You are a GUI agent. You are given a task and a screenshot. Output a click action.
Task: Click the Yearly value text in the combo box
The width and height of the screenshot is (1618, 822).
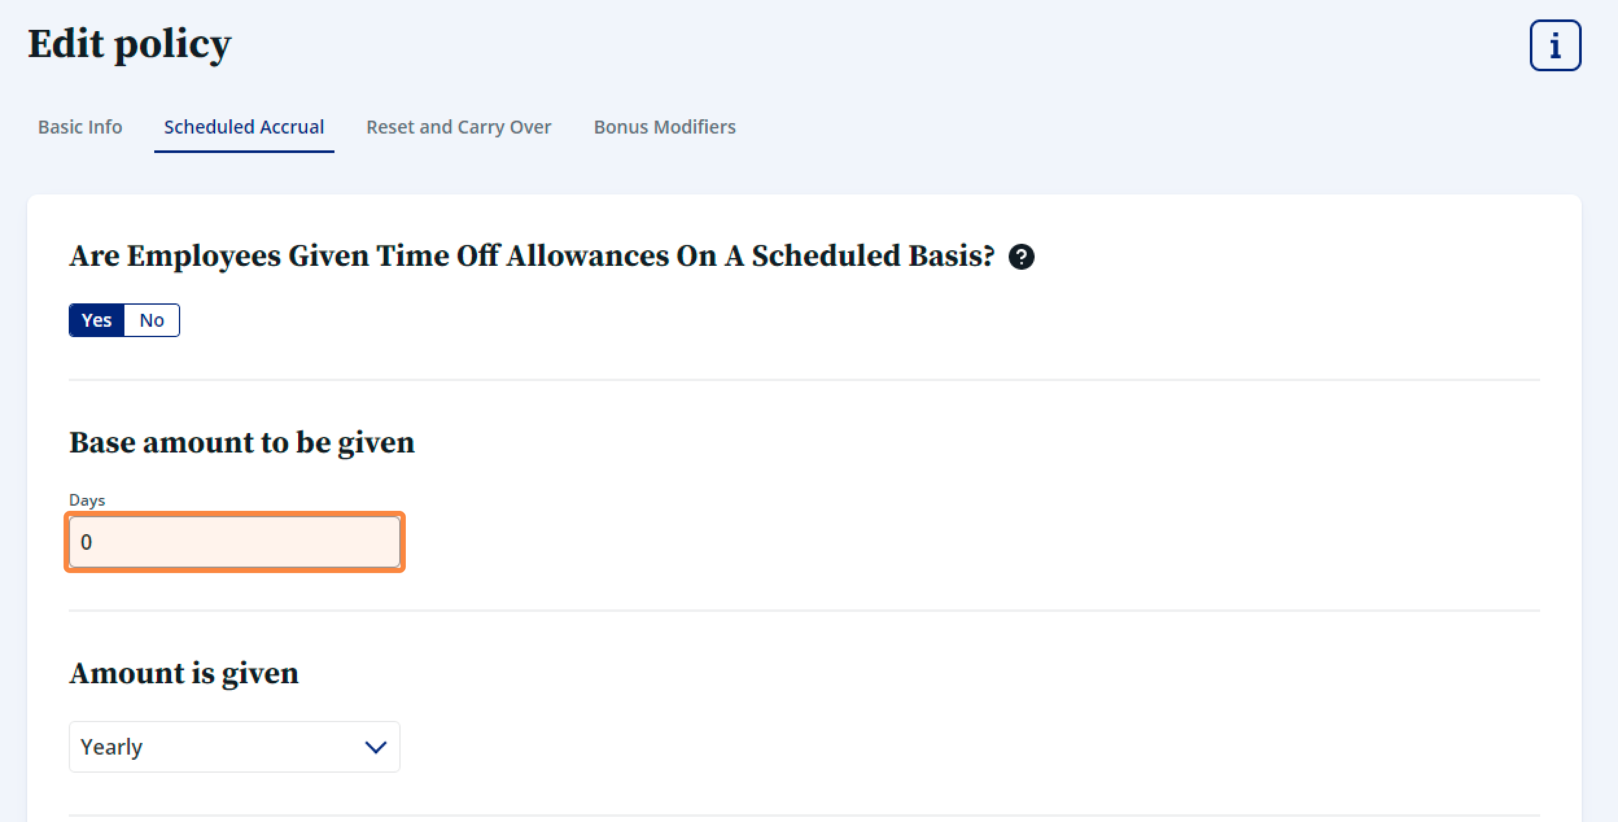111,747
